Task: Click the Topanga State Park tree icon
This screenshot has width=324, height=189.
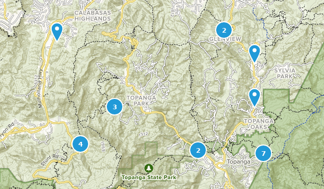Action: 149,168
